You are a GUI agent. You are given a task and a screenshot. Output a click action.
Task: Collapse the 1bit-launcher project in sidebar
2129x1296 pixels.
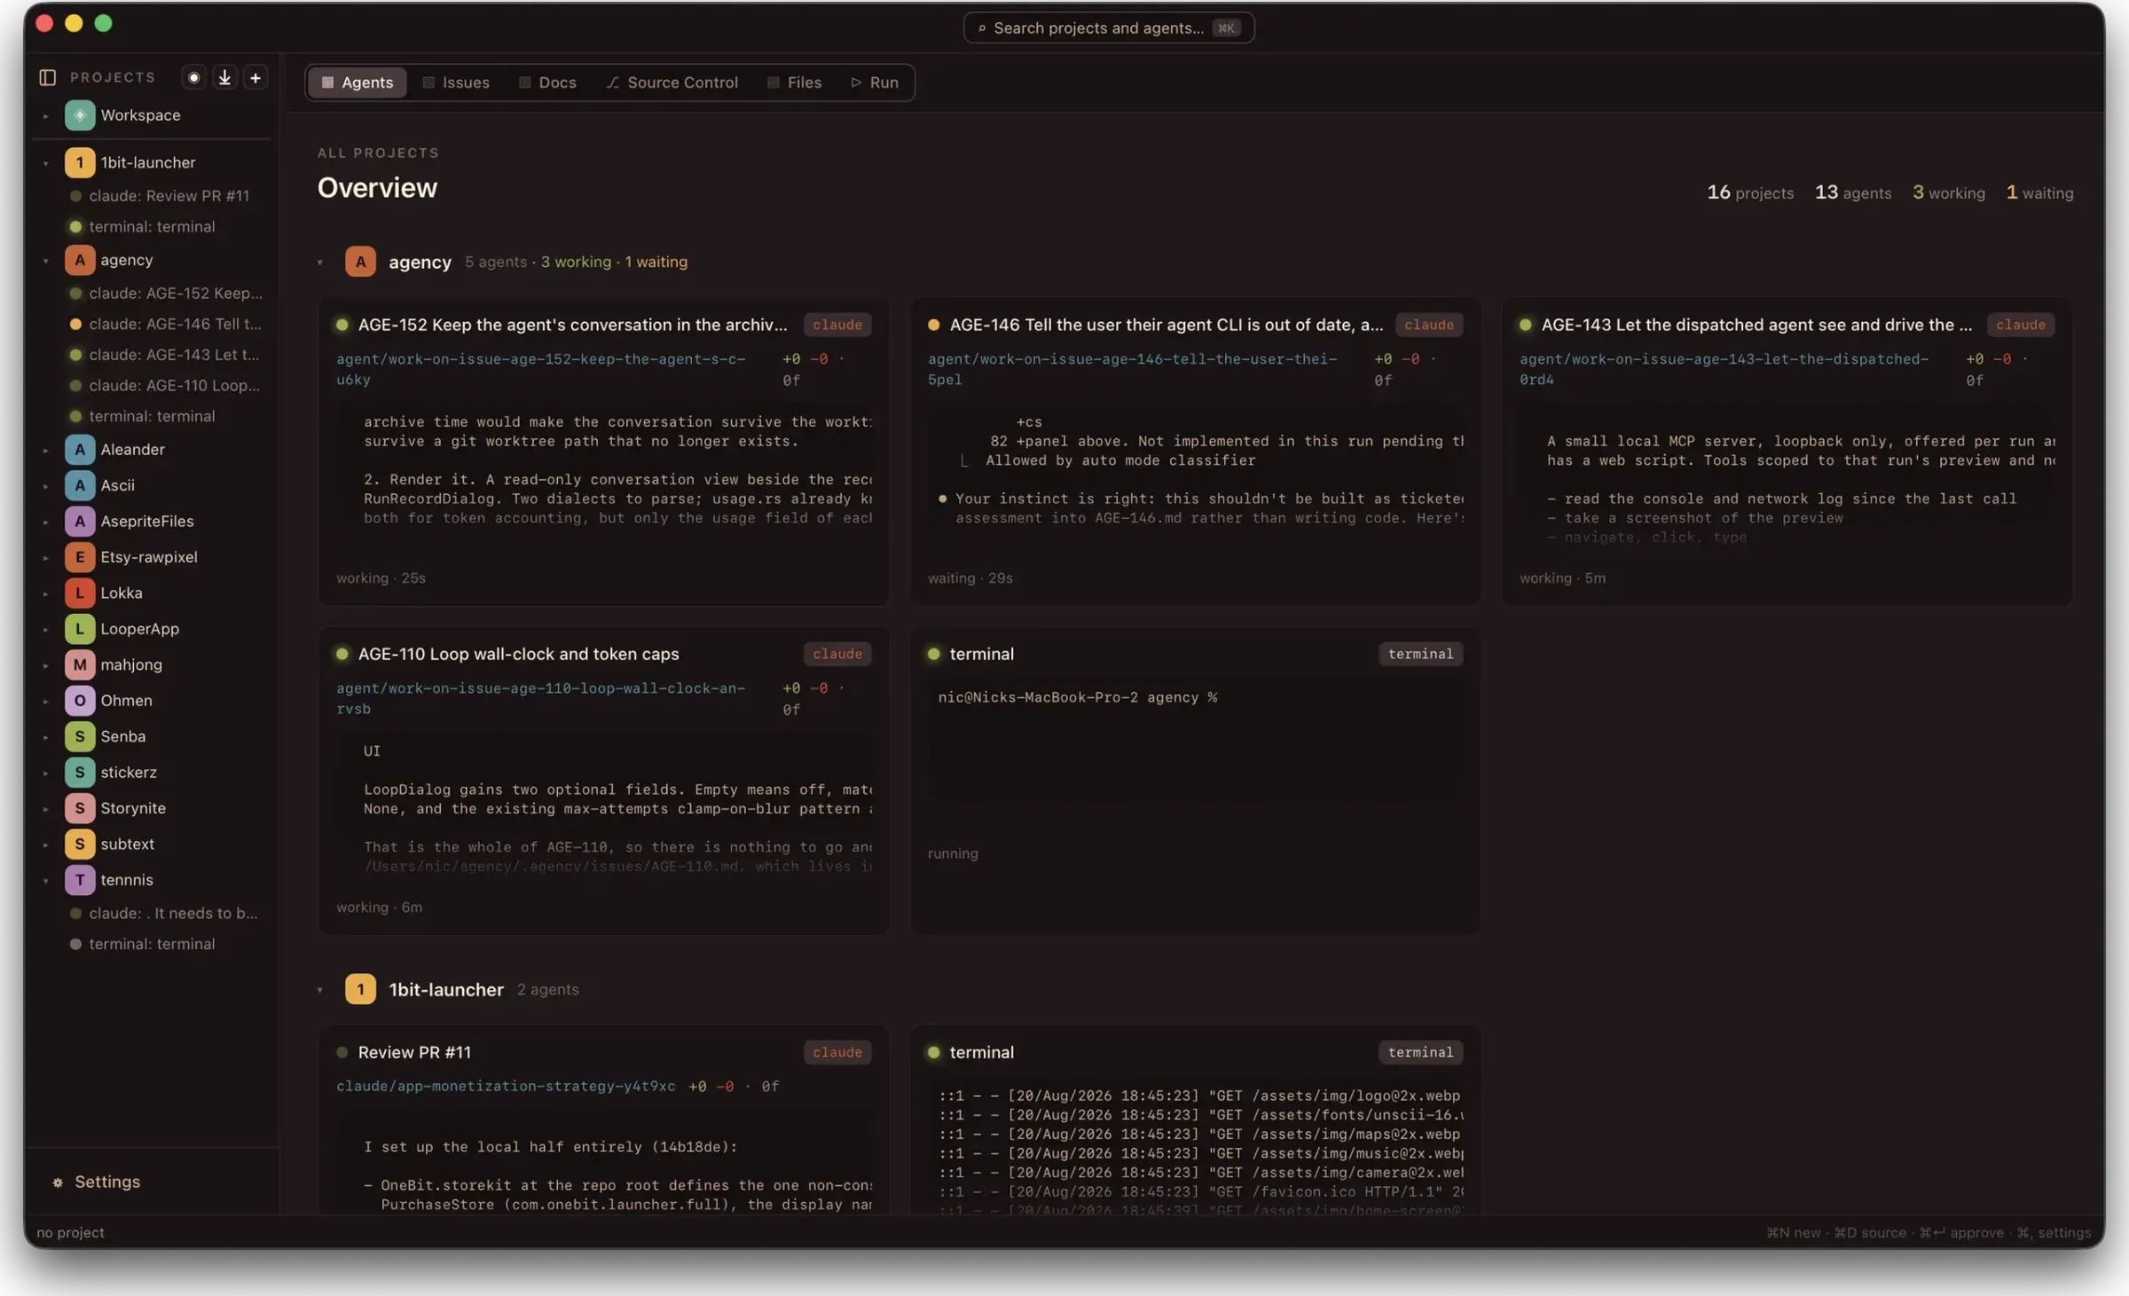[x=45, y=163]
